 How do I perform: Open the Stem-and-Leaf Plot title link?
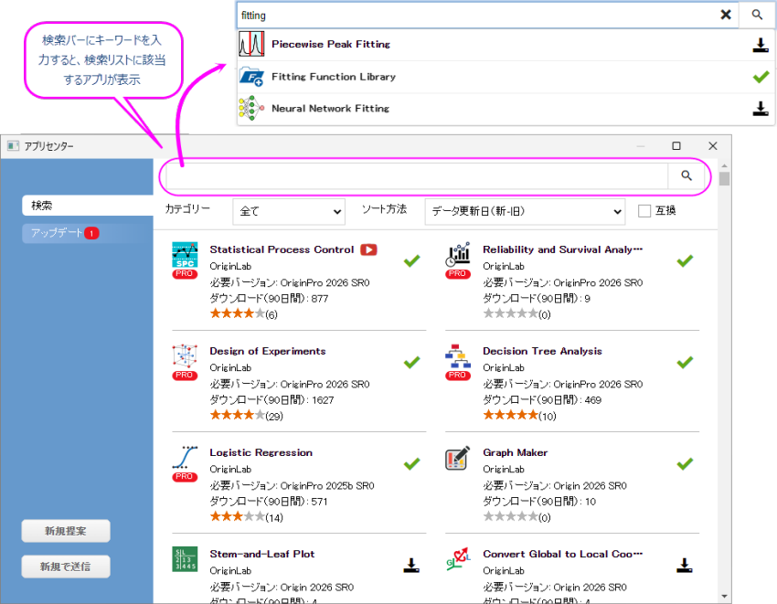[262, 554]
